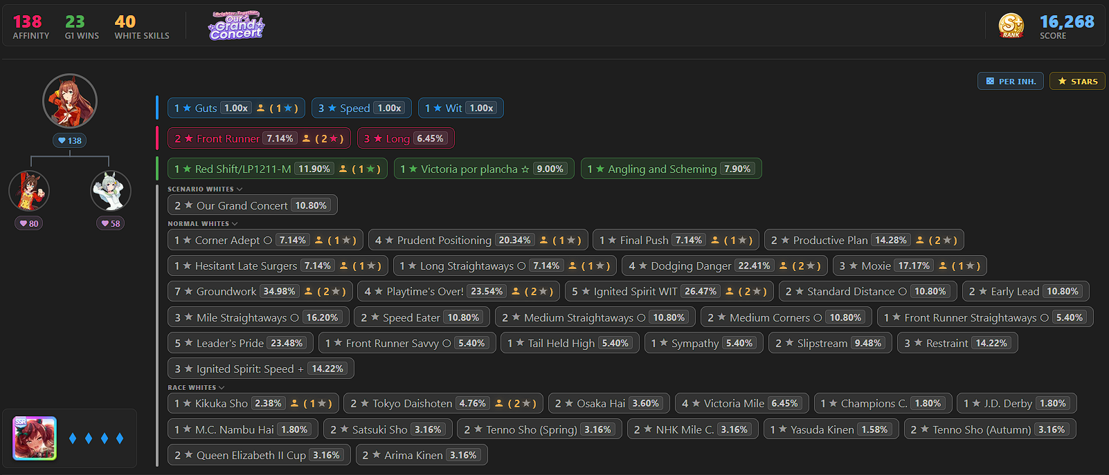Click the Speed Eater skill chip
The width and height of the screenshot is (1109, 475).
422,317
